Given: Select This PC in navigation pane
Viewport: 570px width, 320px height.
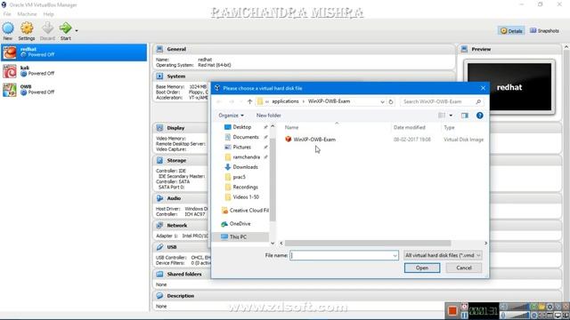Looking at the screenshot, I should coord(238,237).
